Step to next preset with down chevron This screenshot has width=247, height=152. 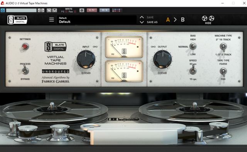coord(142,22)
